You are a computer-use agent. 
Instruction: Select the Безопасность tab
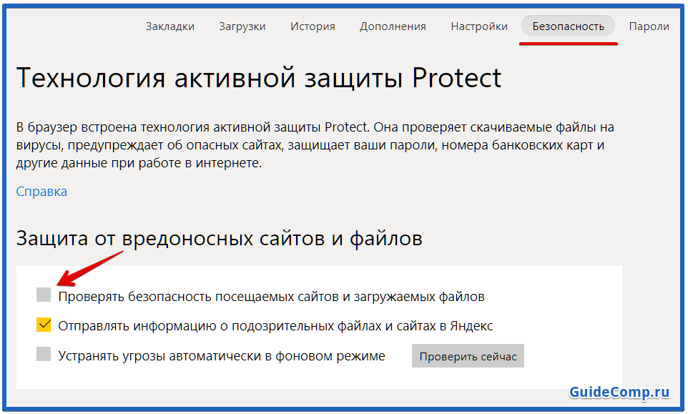[569, 26]
